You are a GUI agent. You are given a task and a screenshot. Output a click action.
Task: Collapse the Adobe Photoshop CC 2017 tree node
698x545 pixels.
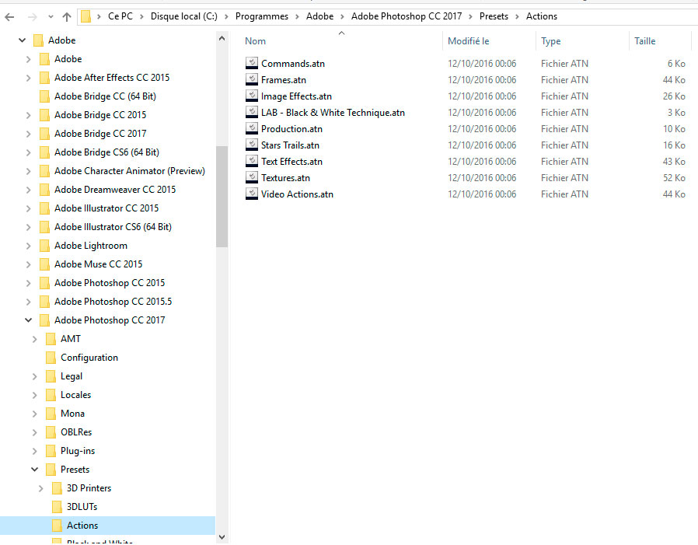coord(28,320)
